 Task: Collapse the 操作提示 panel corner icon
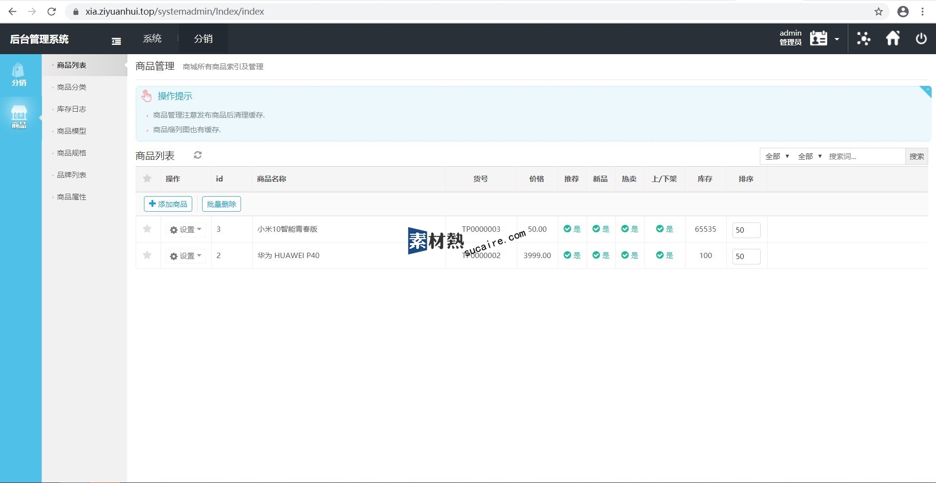925,91
